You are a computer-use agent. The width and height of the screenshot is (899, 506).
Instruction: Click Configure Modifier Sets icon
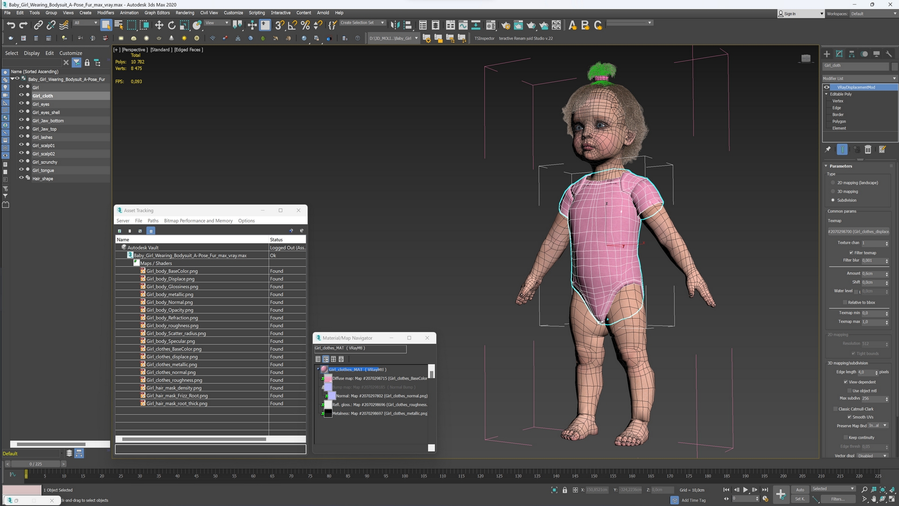882,149
